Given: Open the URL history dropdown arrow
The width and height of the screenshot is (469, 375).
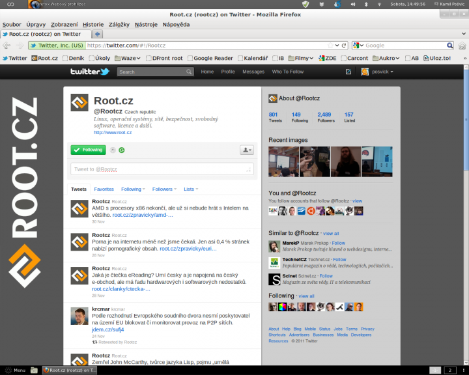Looking at the screenshot, I should [x=337, y=46].
